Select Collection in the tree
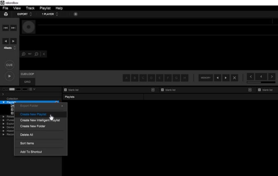 12,98
